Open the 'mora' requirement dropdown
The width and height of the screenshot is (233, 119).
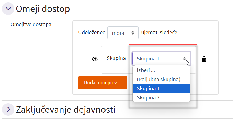coord(123,33)
